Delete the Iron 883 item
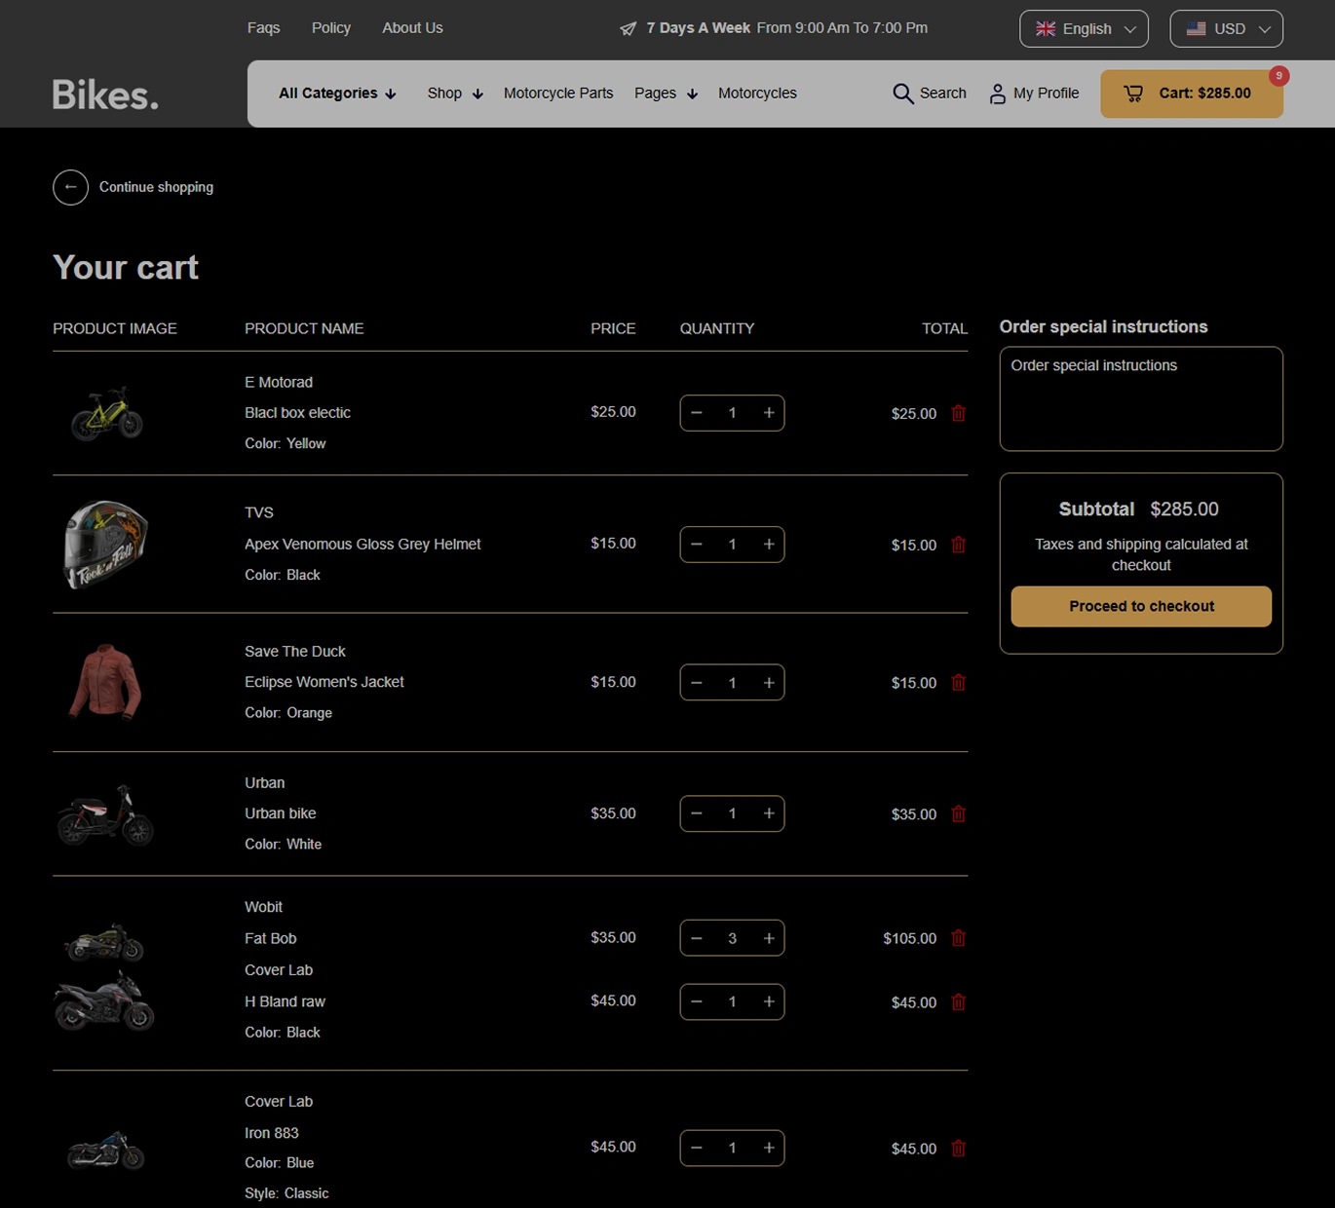This screenshot has width=1335, height=1208. pos(959,1148)
